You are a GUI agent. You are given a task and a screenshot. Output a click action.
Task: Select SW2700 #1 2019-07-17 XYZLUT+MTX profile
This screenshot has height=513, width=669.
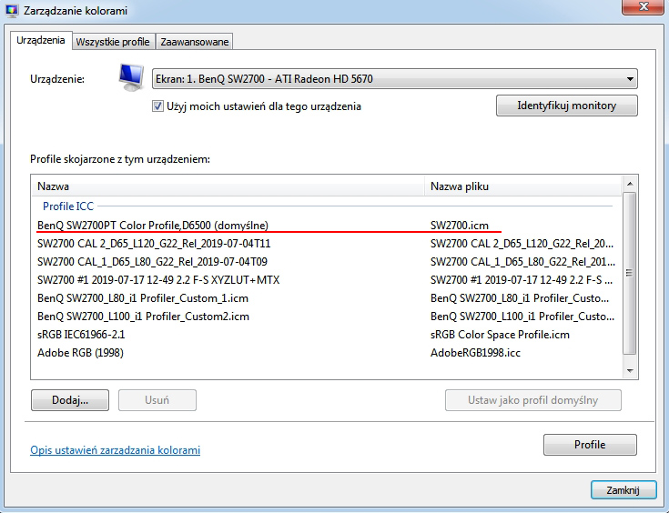pyautogui.click(x=327, y=280)
